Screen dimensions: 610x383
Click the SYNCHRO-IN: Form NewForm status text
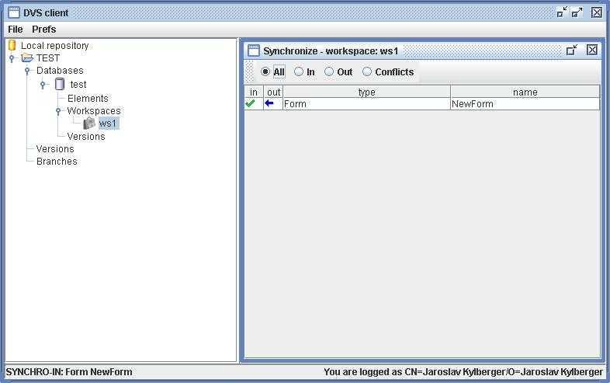point(69,372)
